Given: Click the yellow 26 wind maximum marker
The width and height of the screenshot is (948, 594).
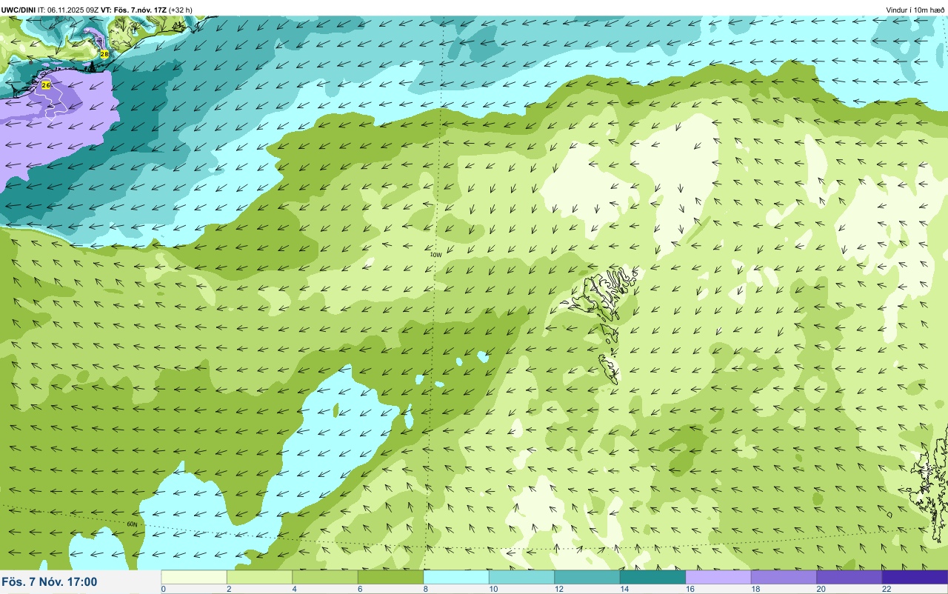Looking at the screenshot, I should tap(46, 86).
